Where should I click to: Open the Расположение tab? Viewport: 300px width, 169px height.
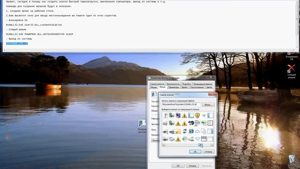pyautogui.click(x=197, y=87)
